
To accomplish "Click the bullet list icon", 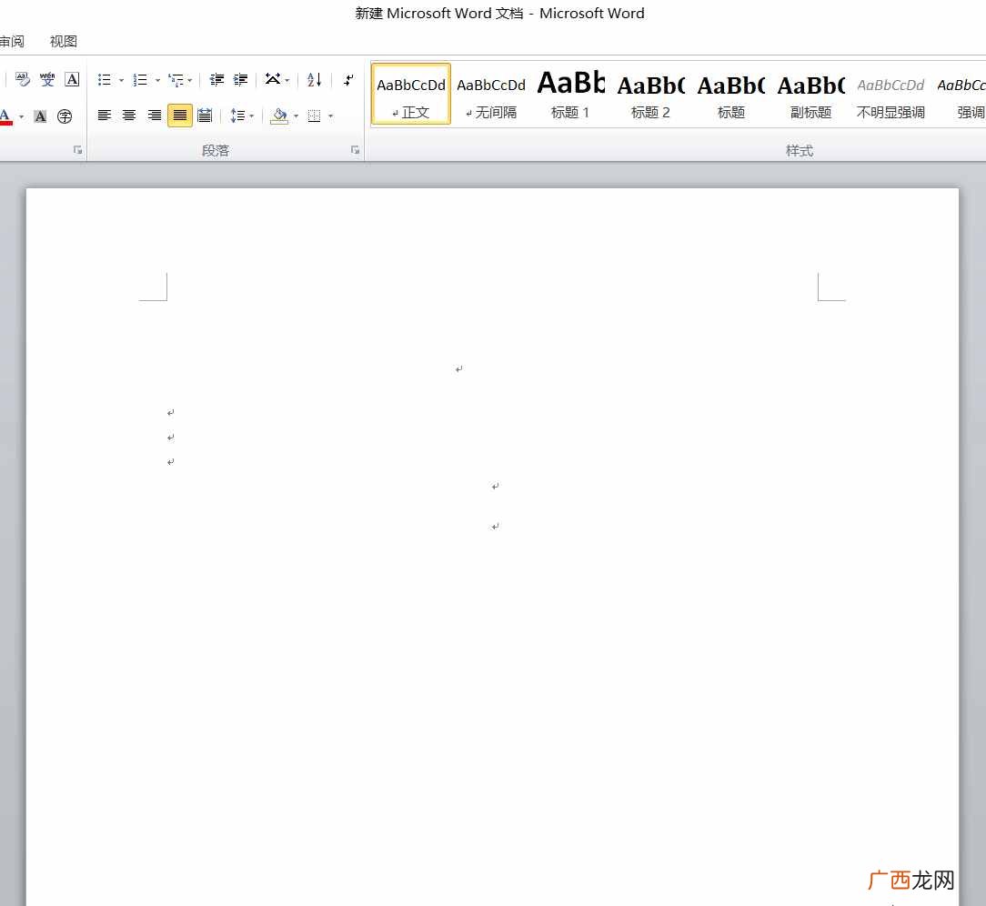I will point(105,80).
